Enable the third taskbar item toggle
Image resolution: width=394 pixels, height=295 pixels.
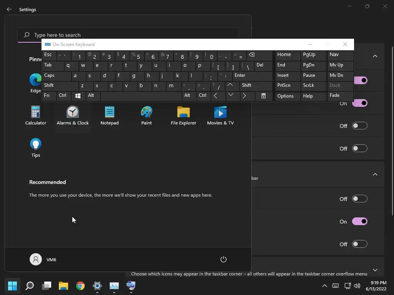coord(360,126)
